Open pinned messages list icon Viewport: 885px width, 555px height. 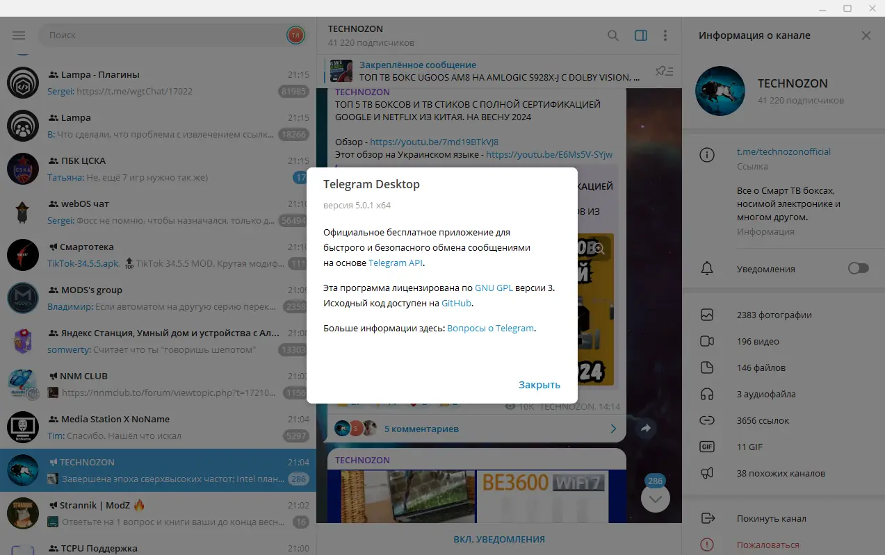coord(664,71)
